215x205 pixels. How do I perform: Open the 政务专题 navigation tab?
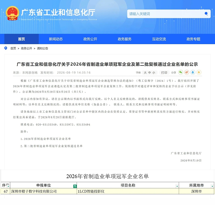coord(193,39)
